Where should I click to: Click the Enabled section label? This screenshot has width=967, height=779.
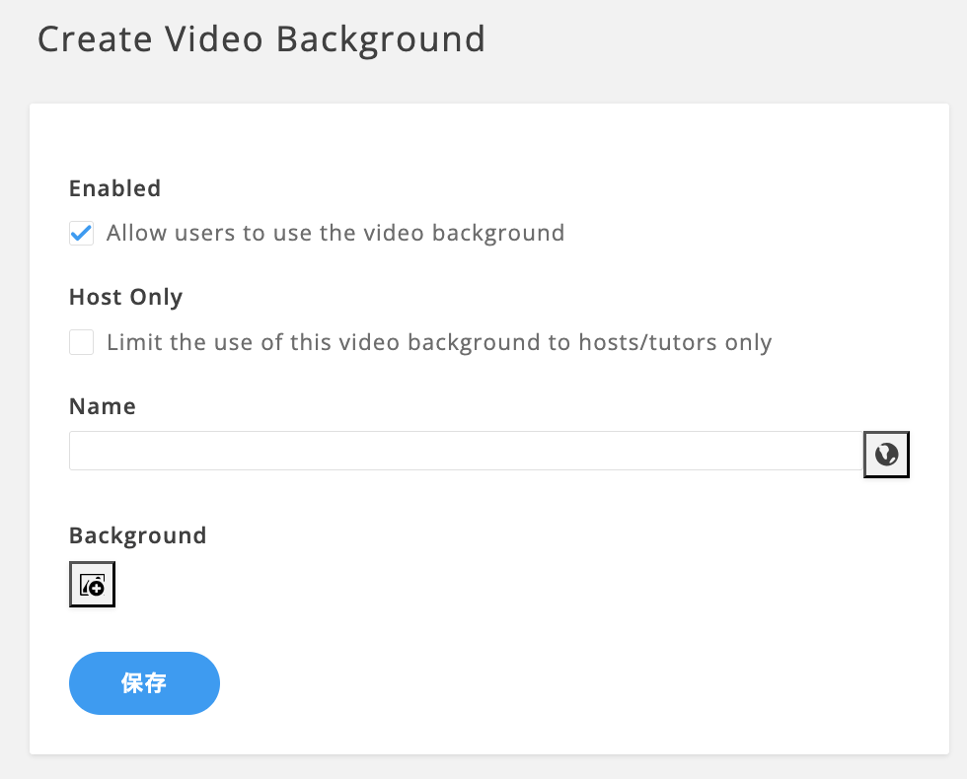114,188
